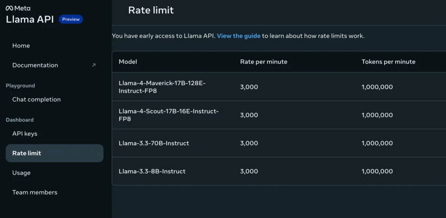Viewport: 446px width, 218px height.
Task: Open the API keys page
Action: click(x=24, y=134)
